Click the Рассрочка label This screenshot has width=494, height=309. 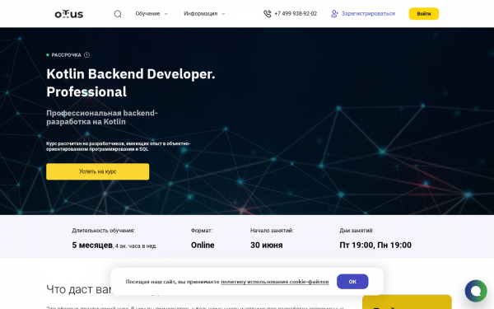click(66, 55)
